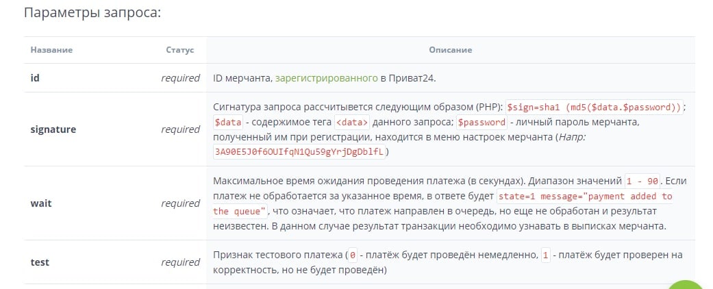
Task: Select the "wait" parameter name
Action: pos(41,203)
